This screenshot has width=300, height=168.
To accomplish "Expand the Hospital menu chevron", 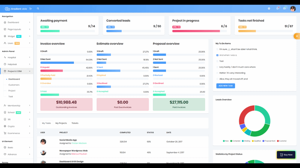I will click(30, 57).
